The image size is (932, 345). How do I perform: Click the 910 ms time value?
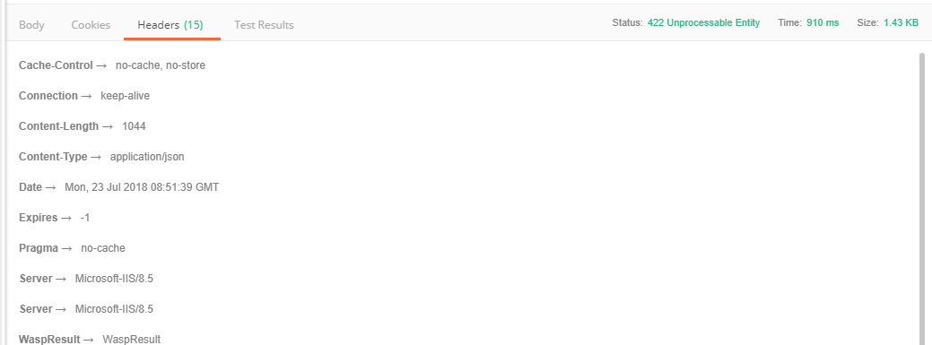823,22
